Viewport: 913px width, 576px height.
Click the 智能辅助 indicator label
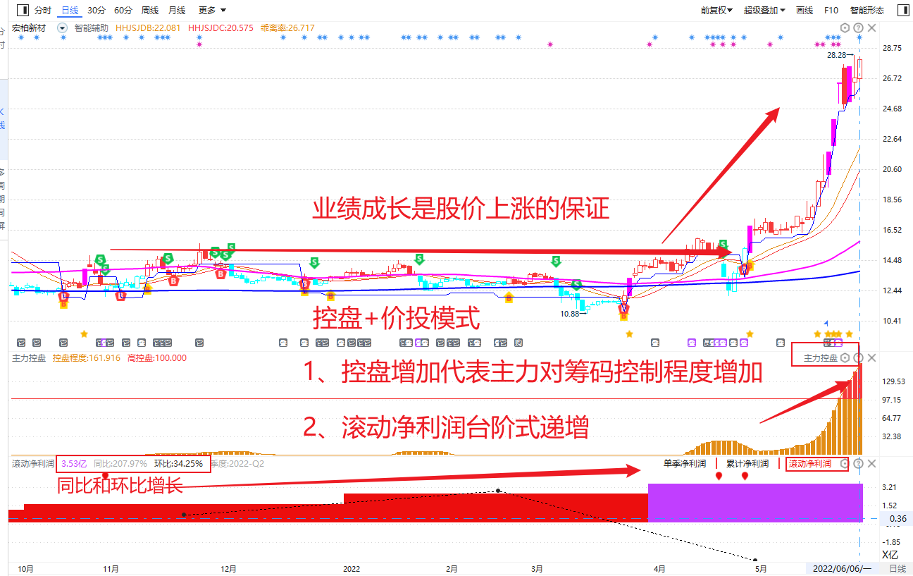[91, 28]
